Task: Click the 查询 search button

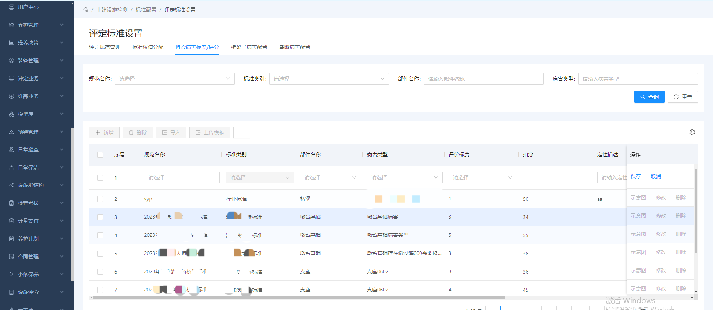Action: pyautogui.click(x=649, y=97)
